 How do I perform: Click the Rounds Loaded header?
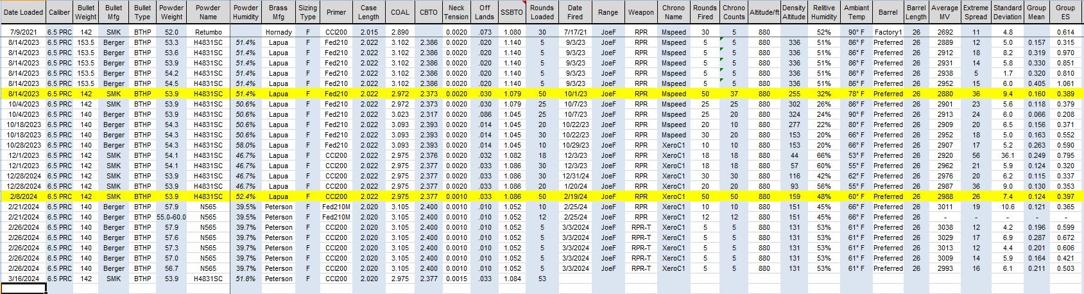542,12
